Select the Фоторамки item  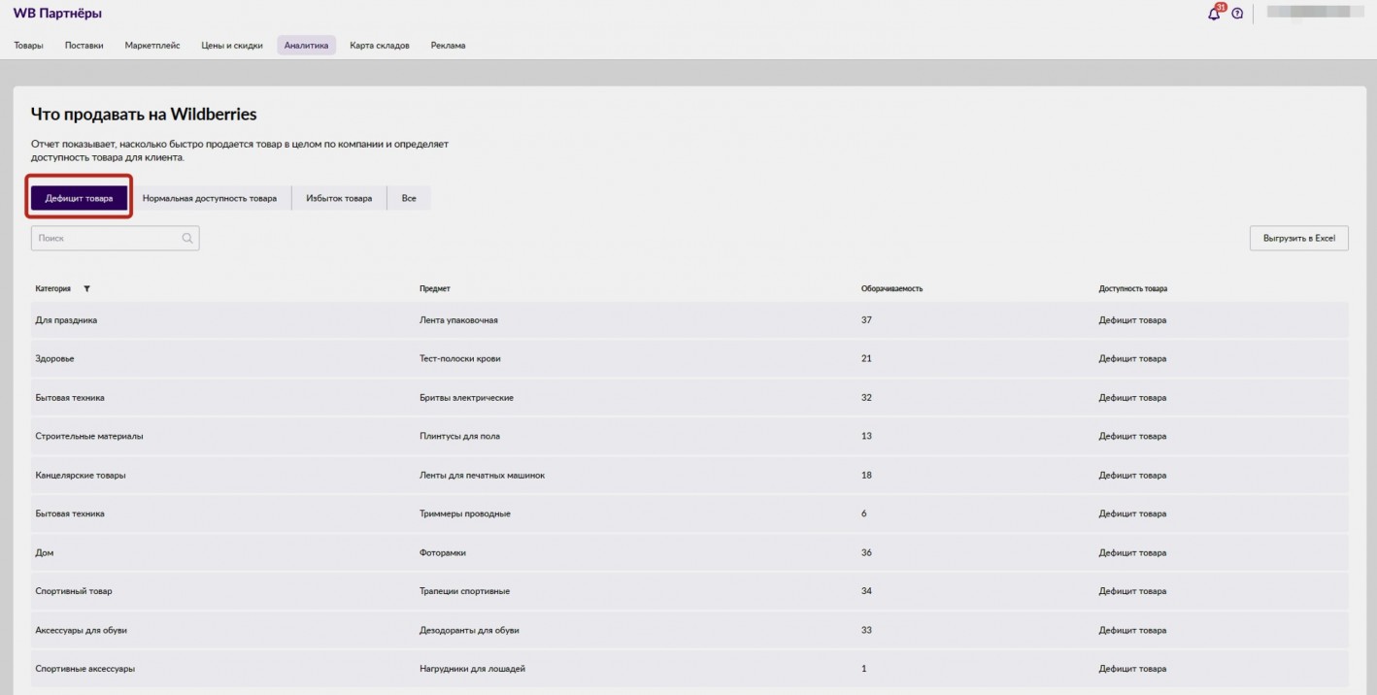pyautogui.click(x=443, y=552)
